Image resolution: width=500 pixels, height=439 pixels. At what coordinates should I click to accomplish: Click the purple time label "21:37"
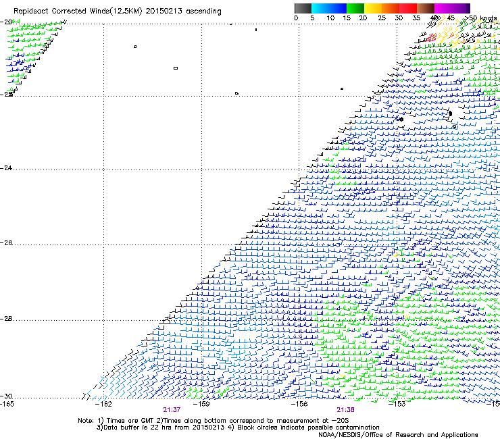[x=172, y=410]
